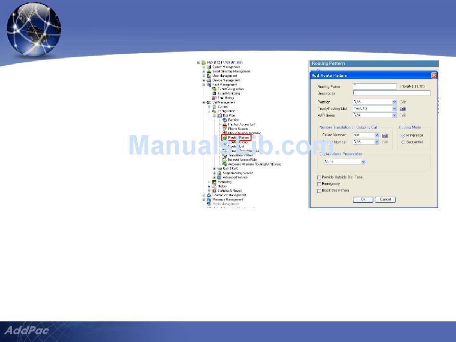Tick the Block this Pattern checkbox

(x=319, y=191)
